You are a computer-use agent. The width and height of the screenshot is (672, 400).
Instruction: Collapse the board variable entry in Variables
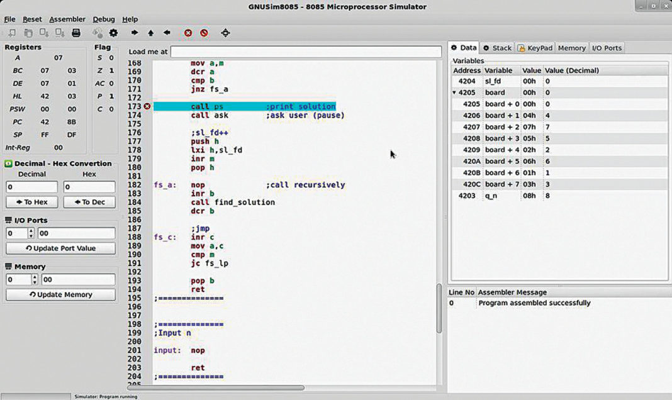coord(454,92)
